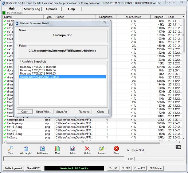Click the Active checkmark icon
Screen dimensions: 188x173
[73, 148]
